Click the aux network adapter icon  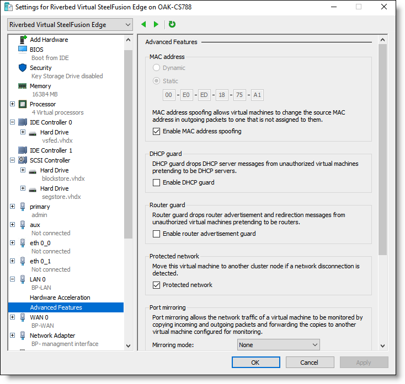click(23, 225)
